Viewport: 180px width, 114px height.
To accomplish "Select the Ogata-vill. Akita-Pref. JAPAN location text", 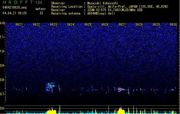I will (128, 7).
